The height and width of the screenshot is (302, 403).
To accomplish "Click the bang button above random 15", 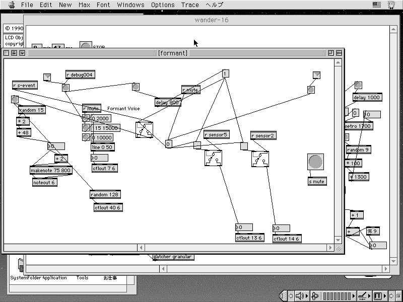I will click(x=15, y=99).
